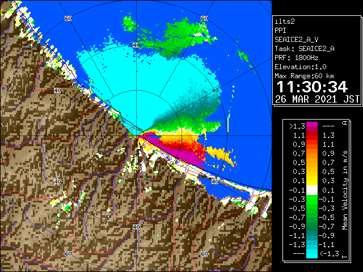363x272 pixels.
Task: Click the "60" range label at the lower-left over land
Action: click(68, 253)
